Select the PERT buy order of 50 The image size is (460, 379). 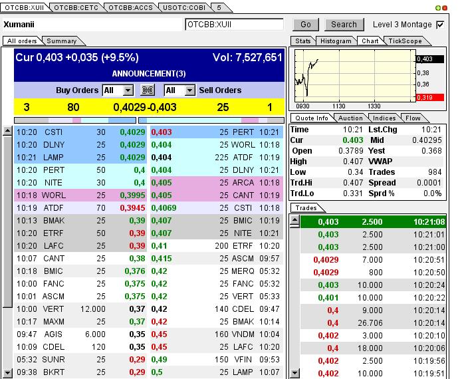pos(80,170)
